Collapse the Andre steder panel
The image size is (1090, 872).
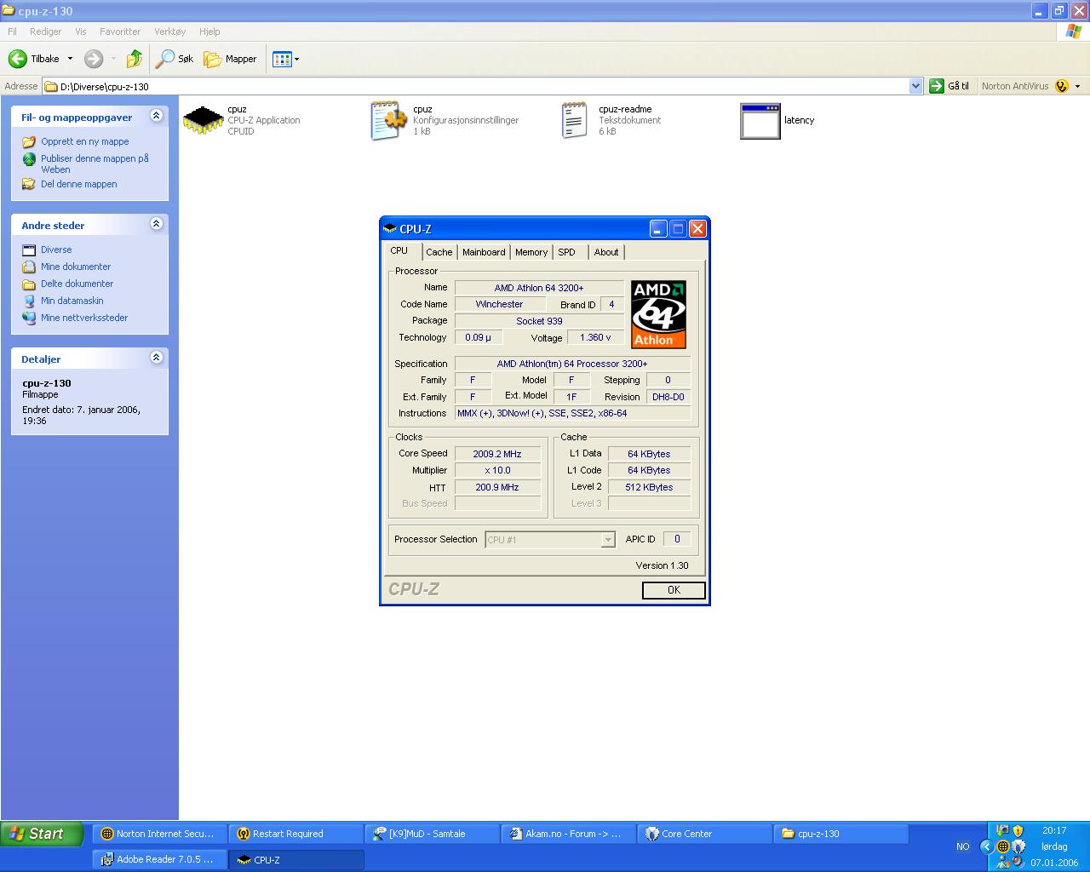[x=156, y=223]
